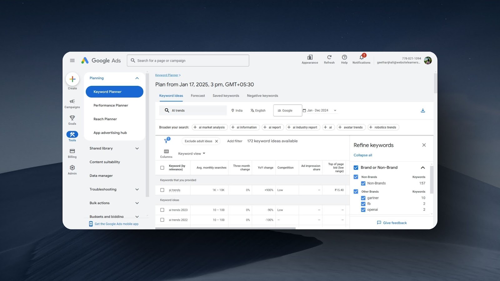The width and height of the screenshot is (500, 281).
Task: Check the 'ai trends 2023' row
Action: point(162,210)
